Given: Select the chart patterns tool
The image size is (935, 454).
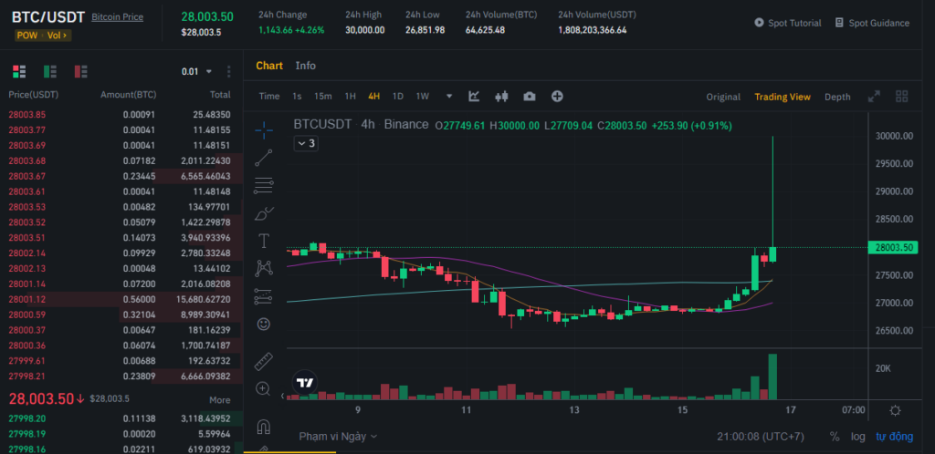Looking at the screenshot, I should 264,268.
